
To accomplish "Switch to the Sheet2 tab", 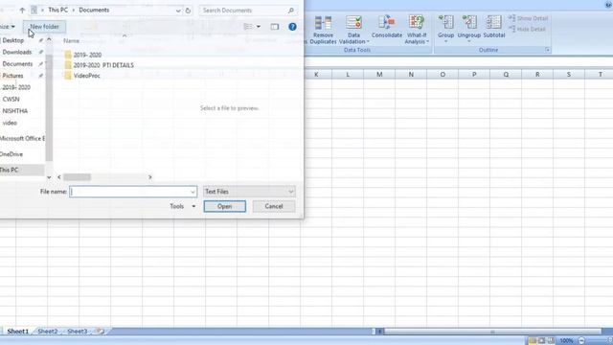I will [x=47, y=332].
